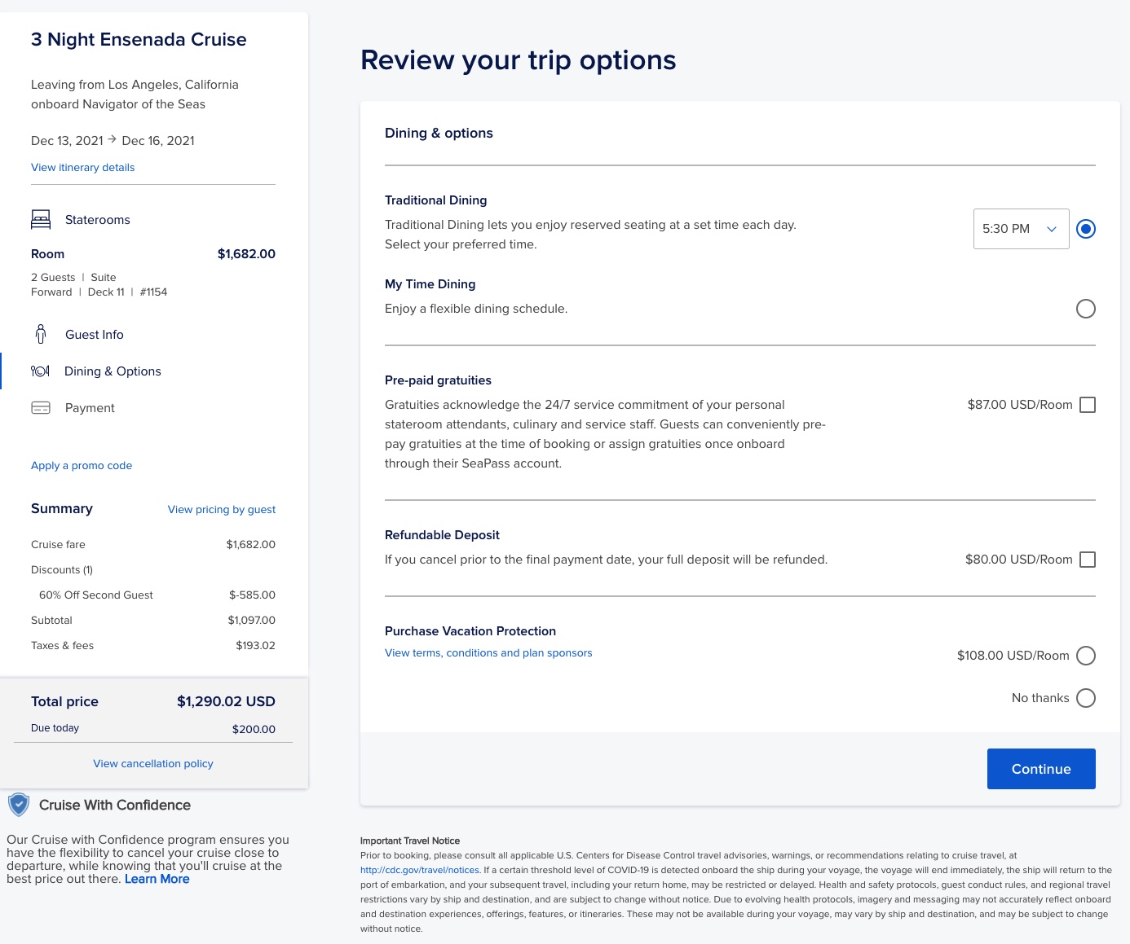Click the 3 Night Ensenada Cruise title

[x=139, y=39]
